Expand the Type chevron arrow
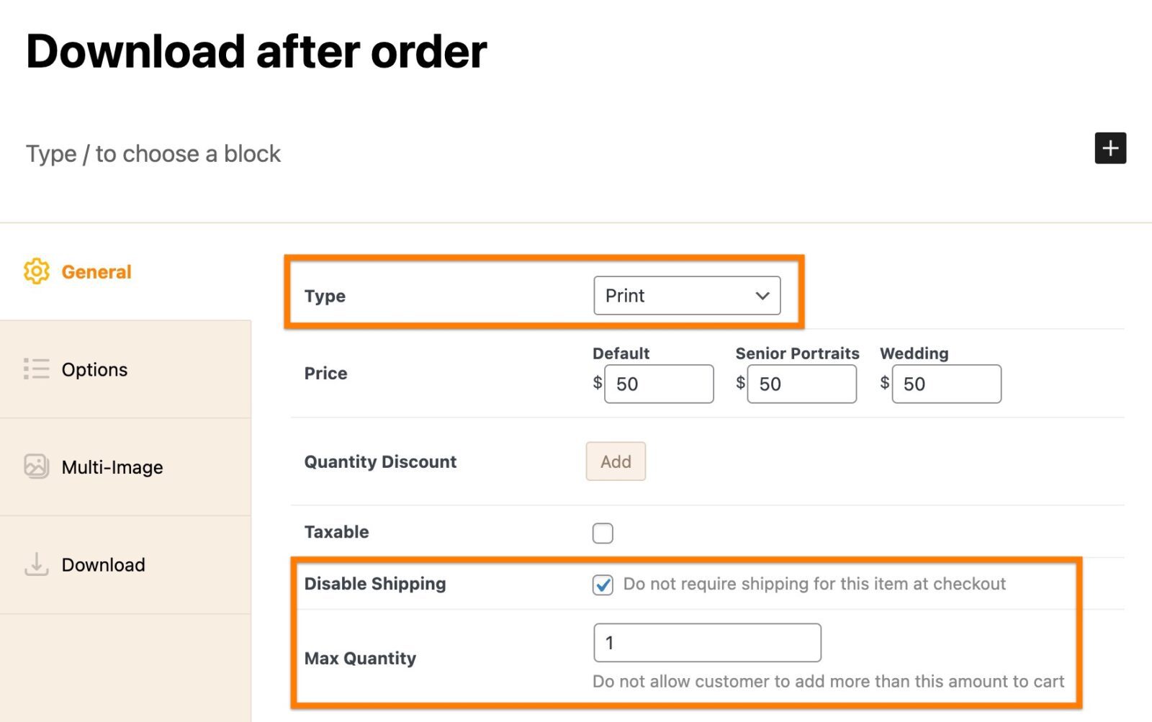This screenshot has height=722, width=1152. pos(762,296)
